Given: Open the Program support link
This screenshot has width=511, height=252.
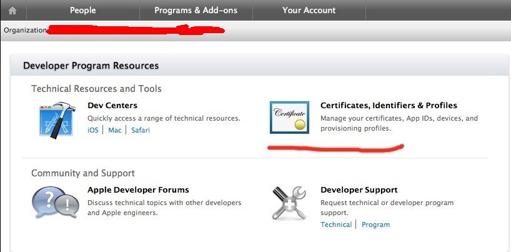Looking at the screenshot, I should [376, 224].
